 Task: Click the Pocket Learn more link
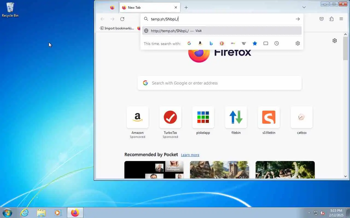pyautogui.click(x=190, y=155)
